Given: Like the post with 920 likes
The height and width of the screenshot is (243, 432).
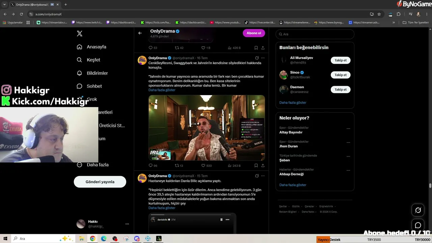Looking at the screenshot, I should (207, 166).
